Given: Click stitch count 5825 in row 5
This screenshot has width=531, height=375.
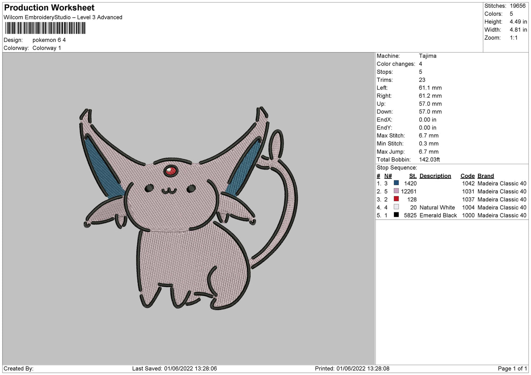Looking at the screenshot, I should pyautogui.click(x=410, y=216).
